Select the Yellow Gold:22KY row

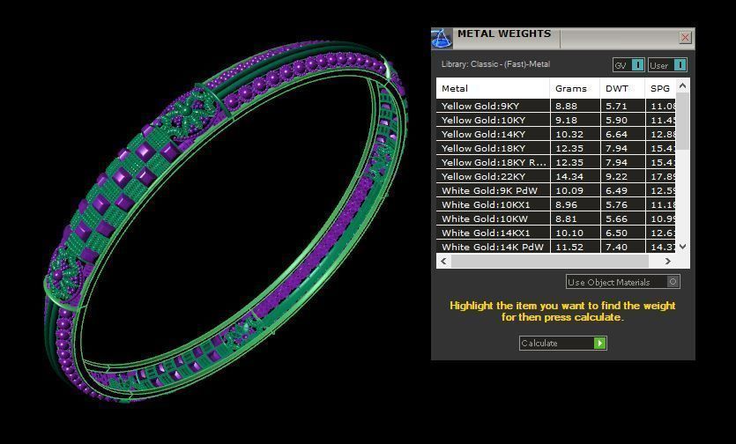(x=556, y=176)
